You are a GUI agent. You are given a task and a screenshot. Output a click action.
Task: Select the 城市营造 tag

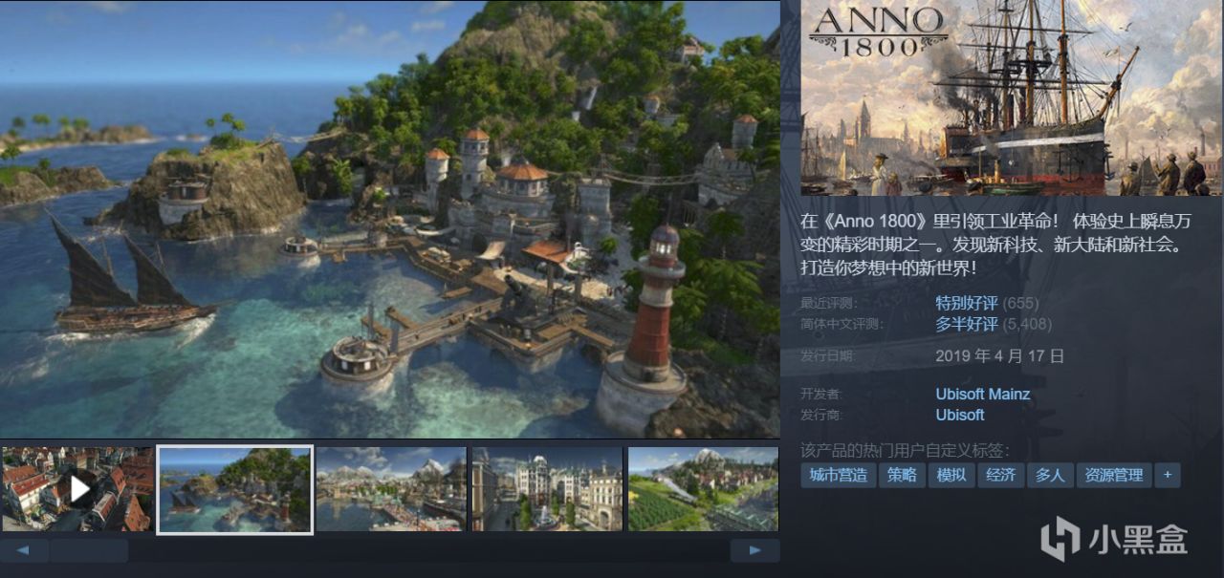tap(838, 475)
